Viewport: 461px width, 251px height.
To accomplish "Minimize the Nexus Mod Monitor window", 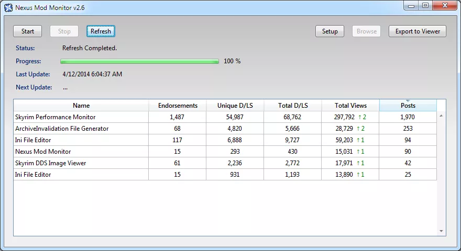I will point(411,6).
